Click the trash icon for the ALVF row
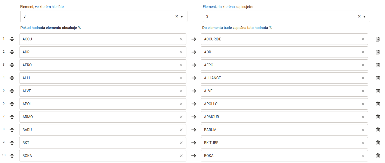This screenshot has width=385, height=163. coord(378,91)
